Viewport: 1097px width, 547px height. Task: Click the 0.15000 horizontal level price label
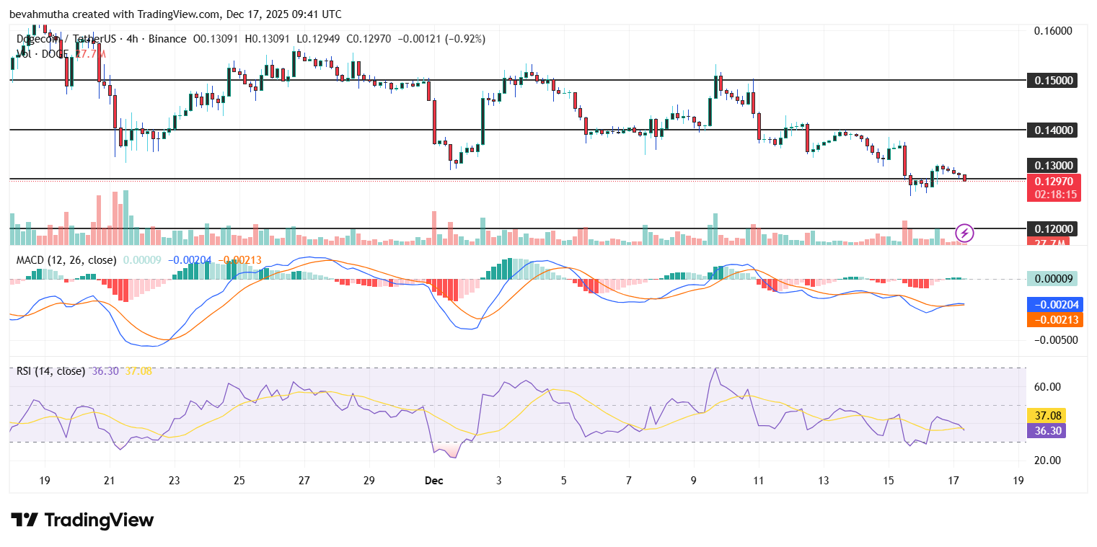[1052, 81]
